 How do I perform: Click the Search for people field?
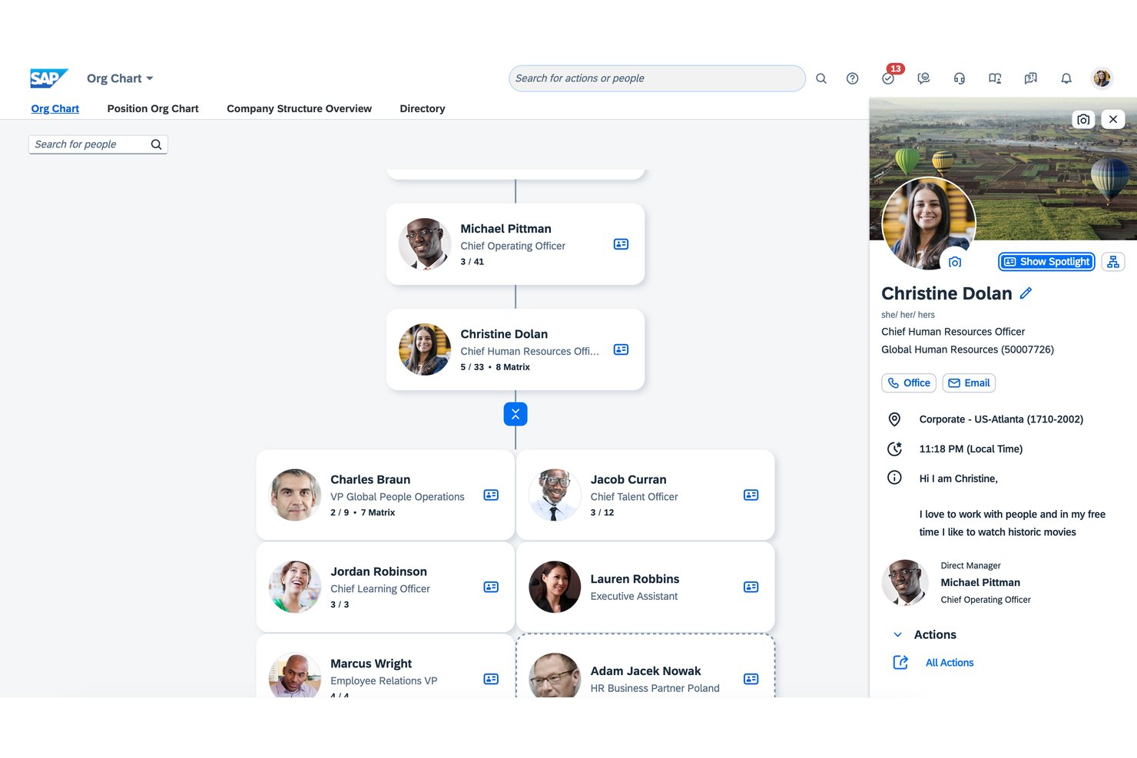98,144
